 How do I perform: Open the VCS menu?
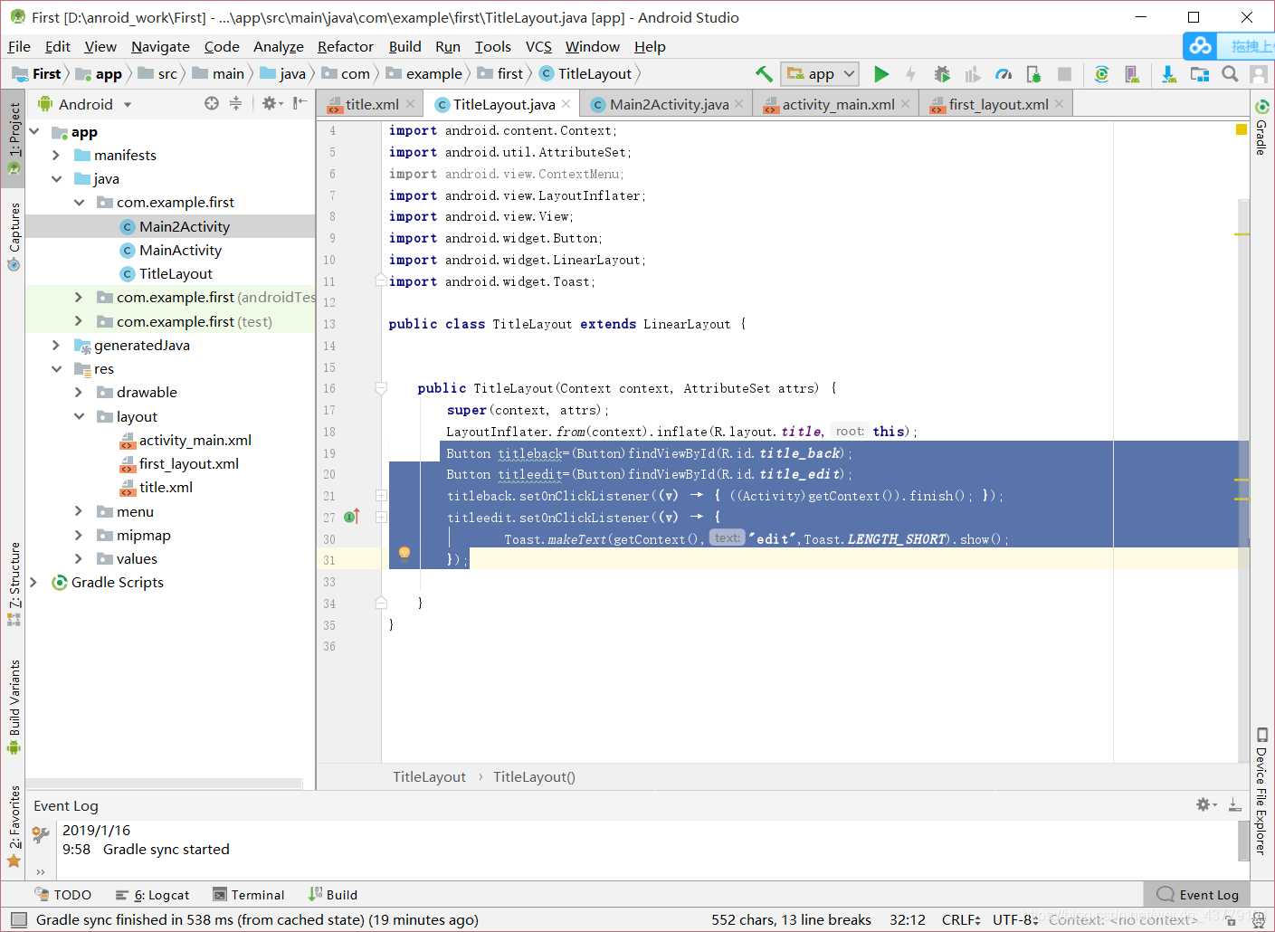[x=538, y=46]
